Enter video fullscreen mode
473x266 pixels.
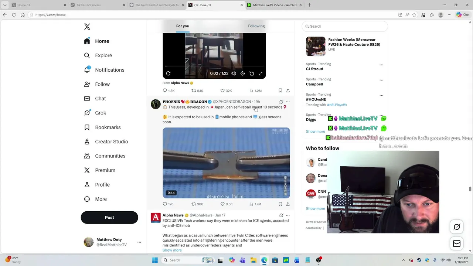[x=261, y=74]
